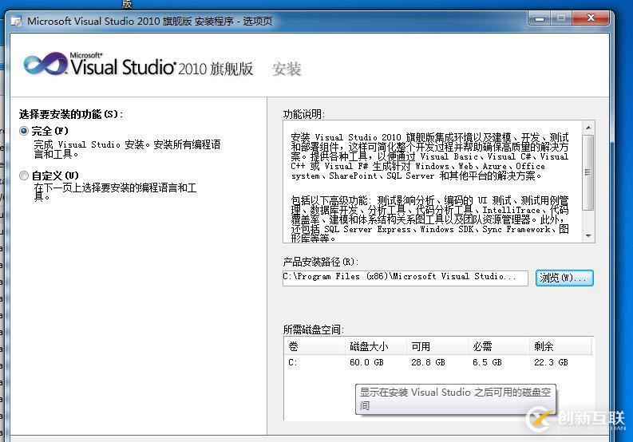Click the 磁盘大小 column header
Screen dimensions: 633x442
pyautogui.click(x=376, y=346)
